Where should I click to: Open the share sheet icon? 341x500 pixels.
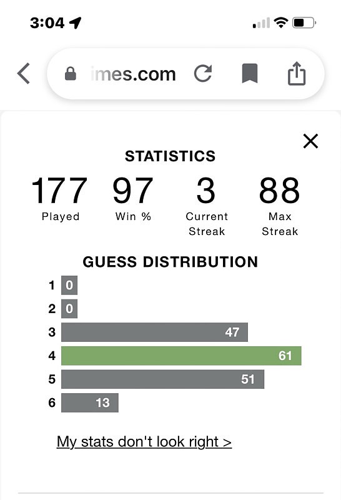(297, 73)
